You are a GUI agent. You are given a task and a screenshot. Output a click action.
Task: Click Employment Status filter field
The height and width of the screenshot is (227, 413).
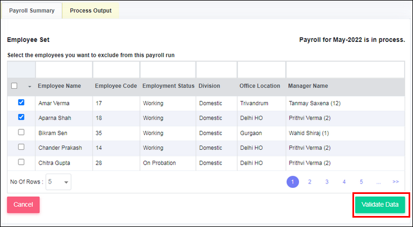pyautogui.click(x=168, y=70)
